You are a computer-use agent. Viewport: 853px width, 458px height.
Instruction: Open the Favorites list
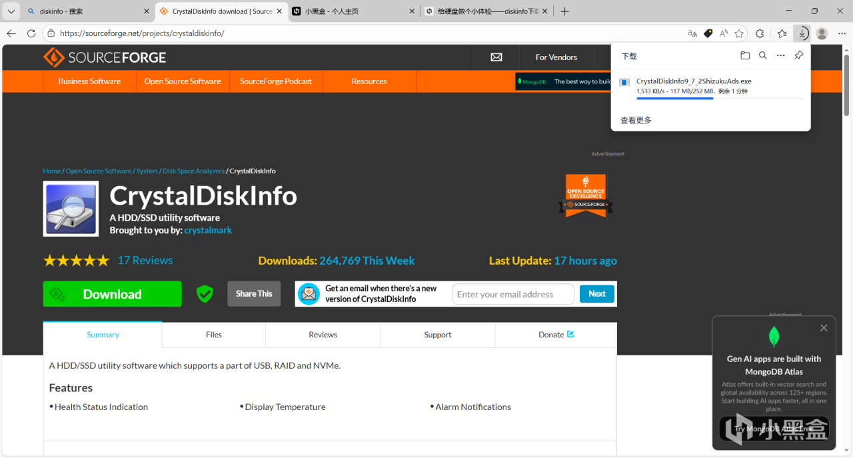tap(782, 33)
